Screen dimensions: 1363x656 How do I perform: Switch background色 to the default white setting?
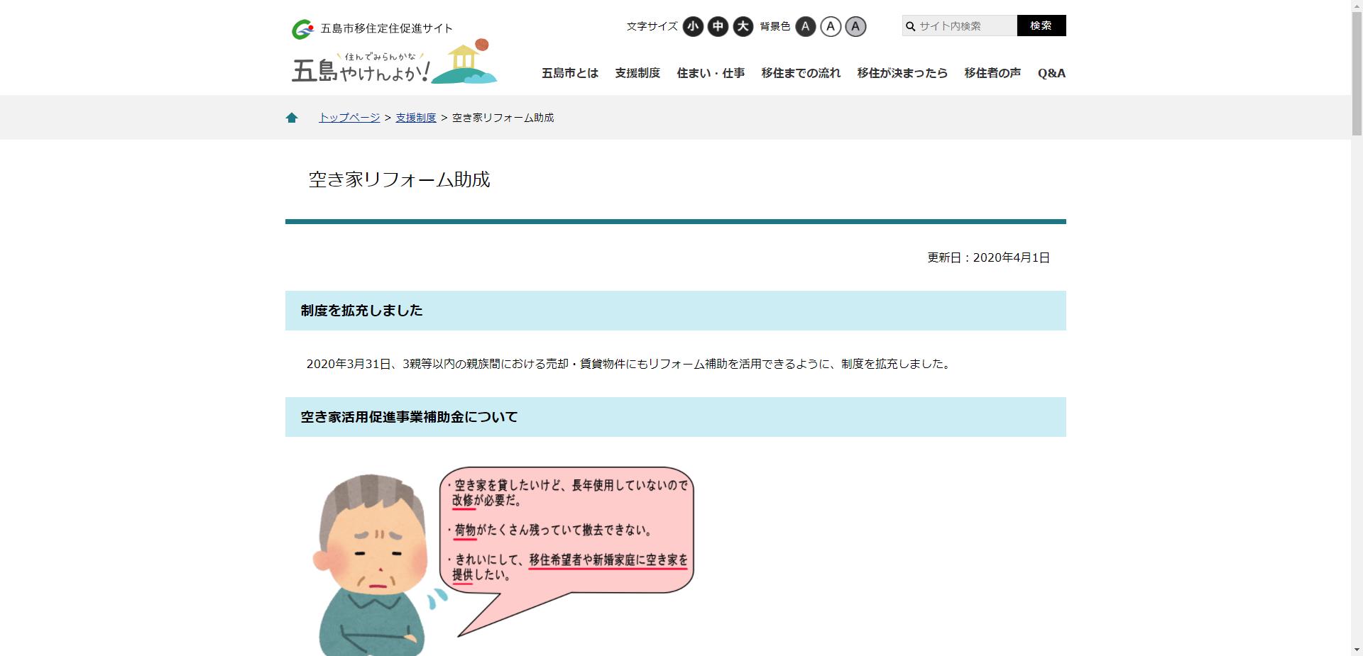[x=831, y=26]
